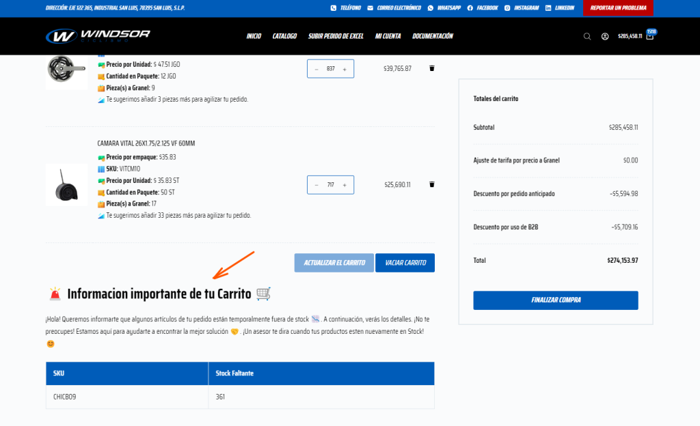Image resolution: width=700 pixels, height=426 pixels.
Task: Open the WhatsApp contact link
Action: click(x=444, y=8)
